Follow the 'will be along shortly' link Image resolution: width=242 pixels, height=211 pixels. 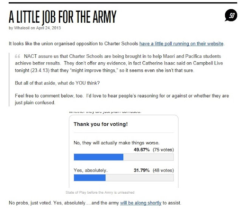point(141,203)
